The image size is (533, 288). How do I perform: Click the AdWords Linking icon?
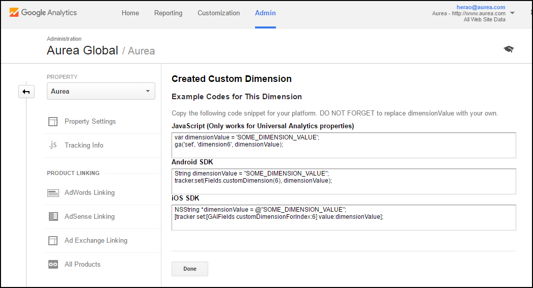pos(53,193)
